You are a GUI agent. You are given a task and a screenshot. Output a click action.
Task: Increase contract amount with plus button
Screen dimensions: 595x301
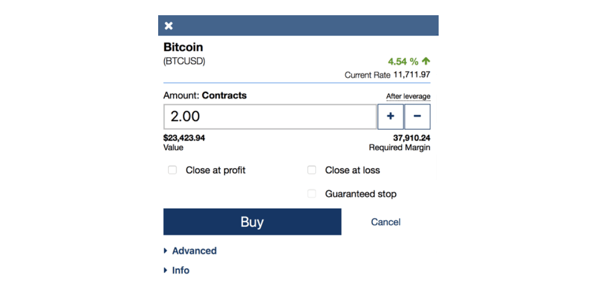[x=390, y=116]
